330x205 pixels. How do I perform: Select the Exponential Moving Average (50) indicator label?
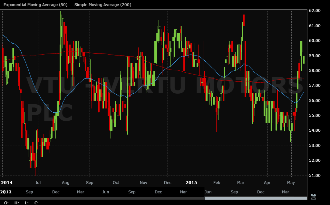click(36, 5)
